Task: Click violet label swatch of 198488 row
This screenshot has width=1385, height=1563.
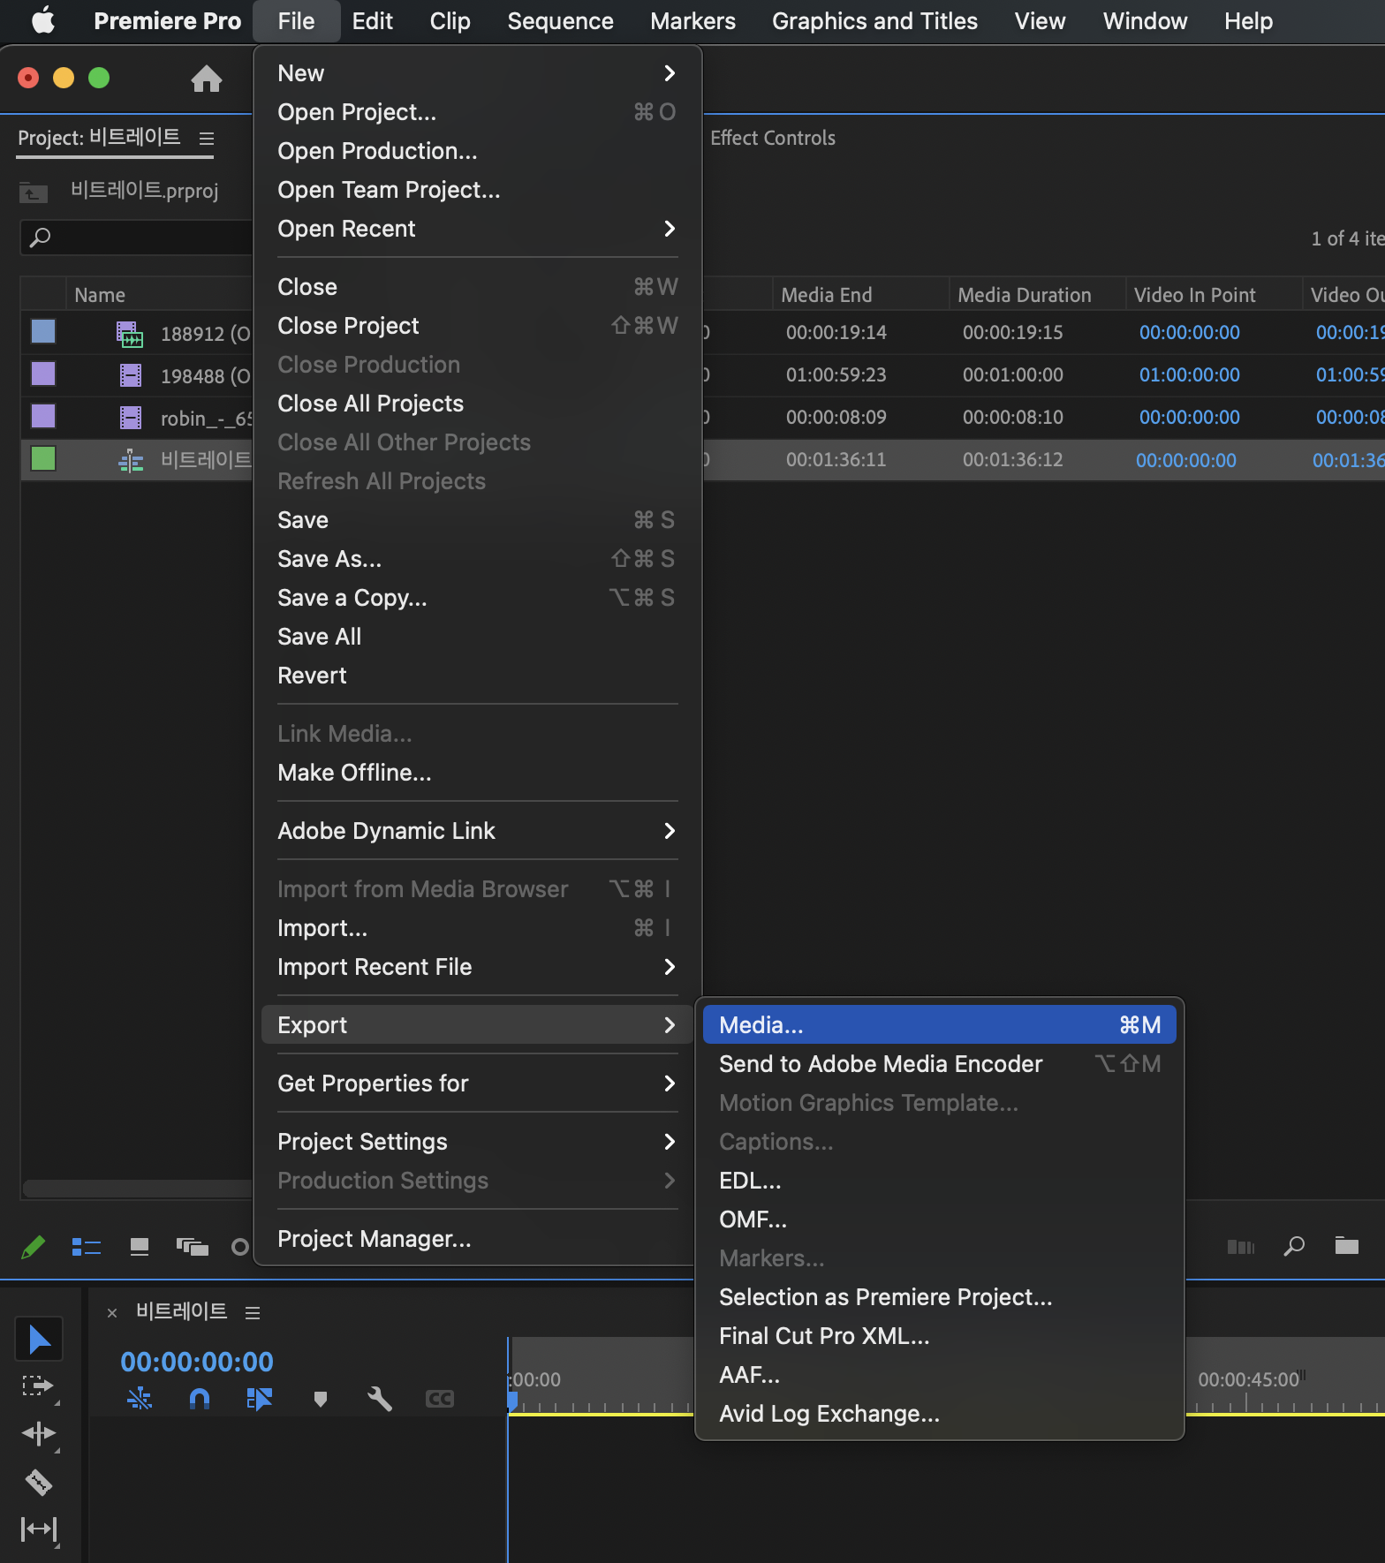Action: point(42,374)
